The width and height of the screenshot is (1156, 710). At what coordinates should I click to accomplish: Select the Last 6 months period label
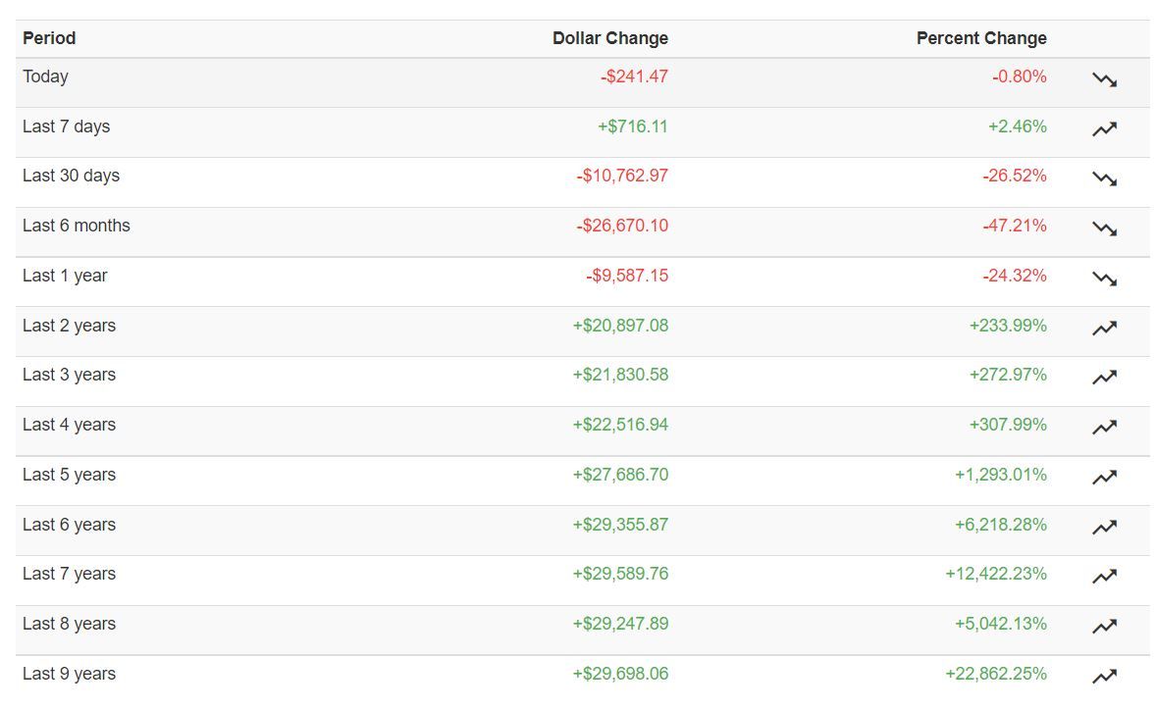tap(77, 226)
